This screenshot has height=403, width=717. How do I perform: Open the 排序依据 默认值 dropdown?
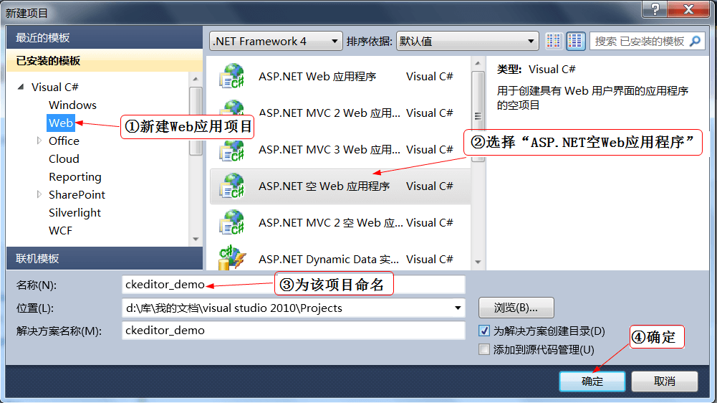467,41
